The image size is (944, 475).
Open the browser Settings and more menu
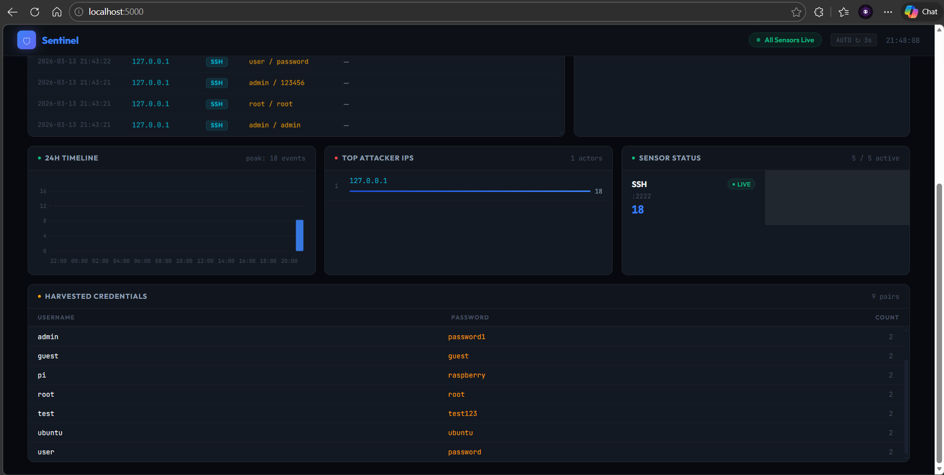coord(888,12)
